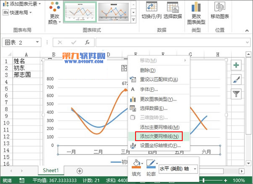Viewport: 253px width, 184px height.
Task: Click the next sheet navigation arrow
Action: 22,171
